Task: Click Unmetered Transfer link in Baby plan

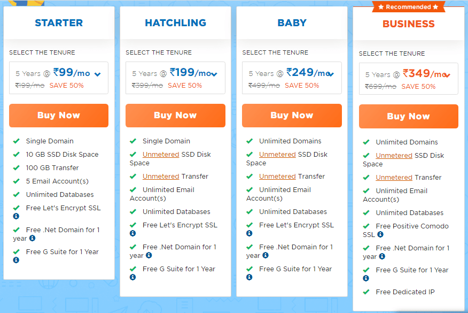Action: pos(277,177)
